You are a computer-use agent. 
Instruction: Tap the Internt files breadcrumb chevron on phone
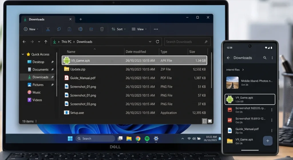(243, 70)
